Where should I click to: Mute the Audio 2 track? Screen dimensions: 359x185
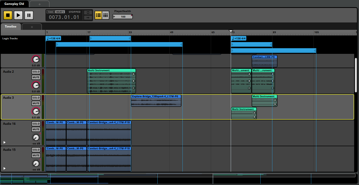point(36,77)
